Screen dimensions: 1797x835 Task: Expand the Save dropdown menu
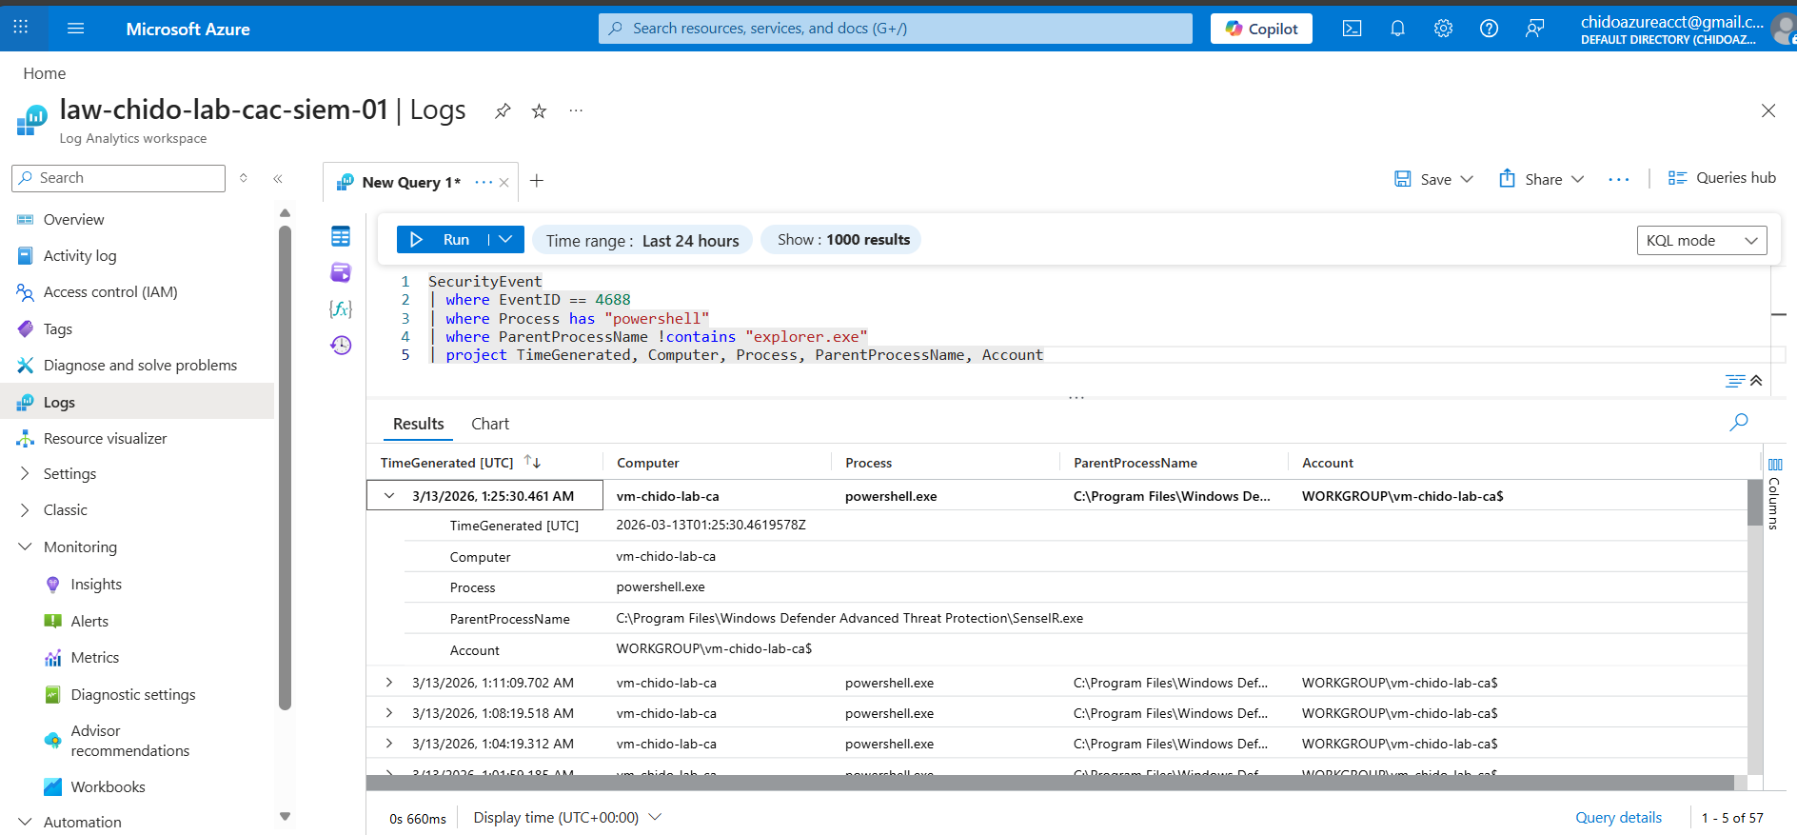(1467, 179)
